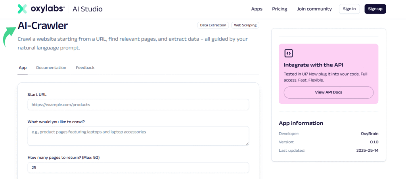Click the pages to return number field
The height and width of the screenshot is (179, 406).
tap(138, 168)
